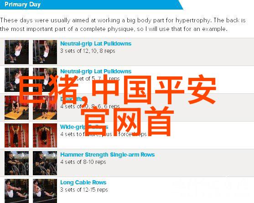Click deadlift start-position thumbnail on yellow platform
The width and height of the screenshot is (254, 203).
point(17,107)
